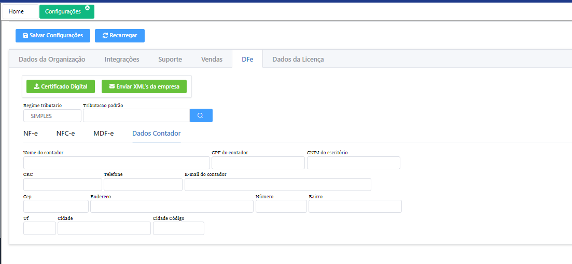The image size is (572, 264).
Task: Close the Configurações tab with x icon
Action: pyautogui.click(x=87, y=8)
